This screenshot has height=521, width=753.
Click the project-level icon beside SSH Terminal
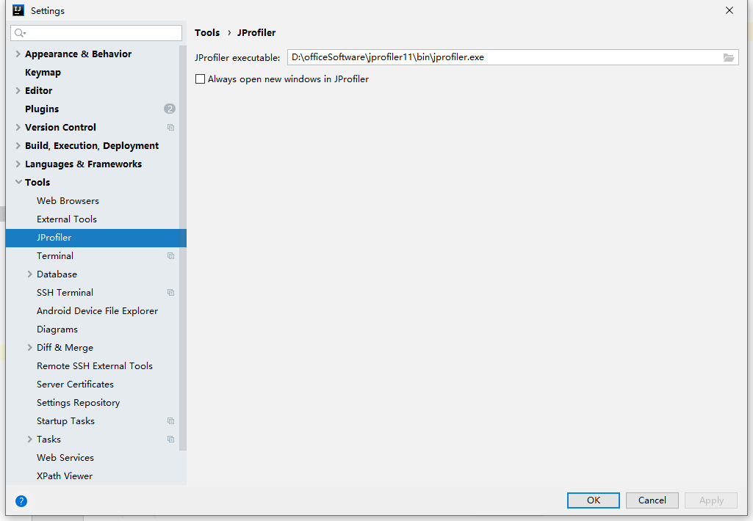click(x=170, y=293)
